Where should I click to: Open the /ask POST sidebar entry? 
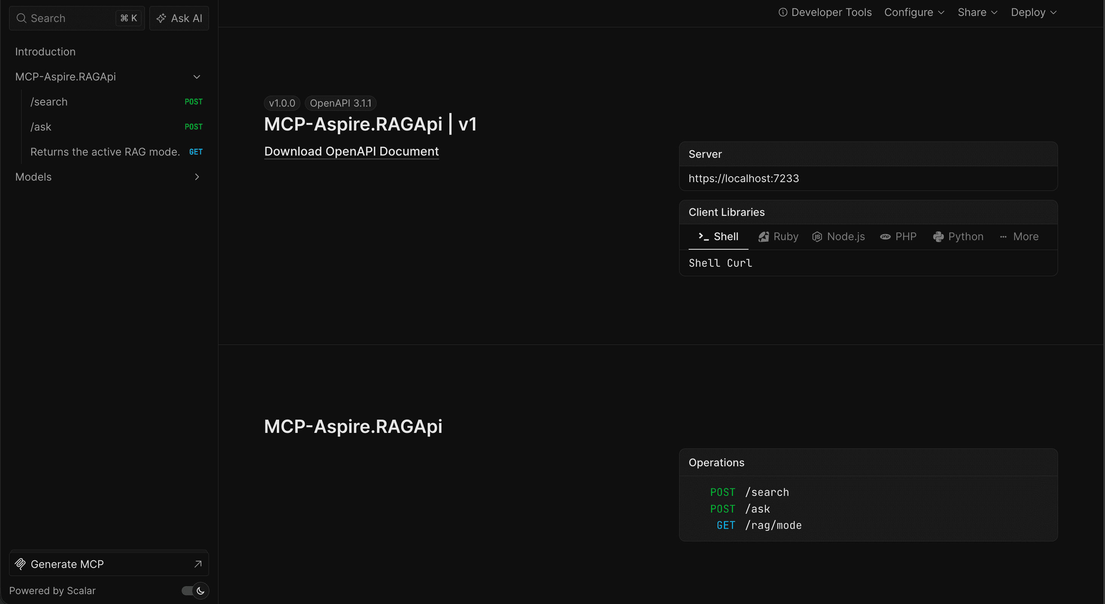click(116, 127)
